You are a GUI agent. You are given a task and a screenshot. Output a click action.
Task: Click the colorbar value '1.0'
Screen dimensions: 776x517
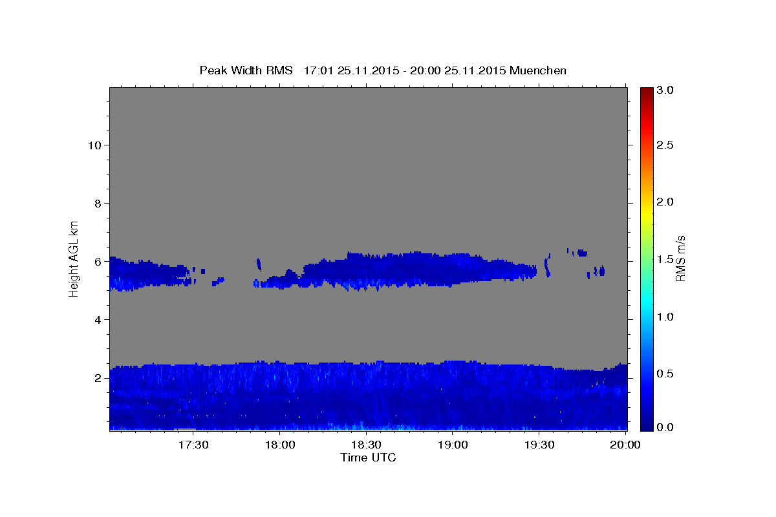pos(666,317)
